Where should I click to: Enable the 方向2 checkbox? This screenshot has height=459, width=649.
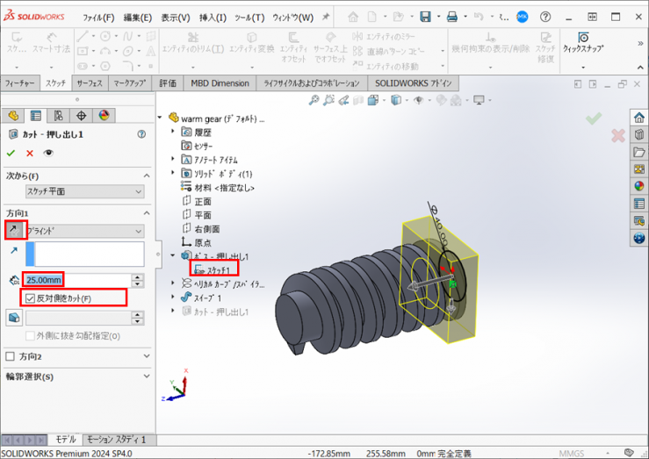[11, 356]
